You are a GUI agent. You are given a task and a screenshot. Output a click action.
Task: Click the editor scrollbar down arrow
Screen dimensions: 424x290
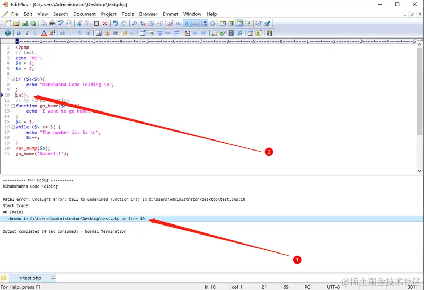(x=419, y=171)
